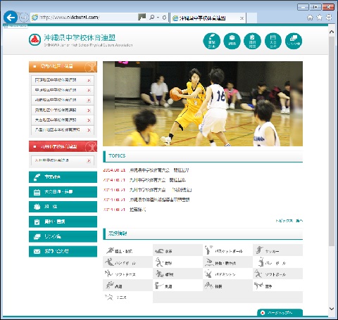Click third round header icon with clipboard
338x320 pixels.
point(252,41)
